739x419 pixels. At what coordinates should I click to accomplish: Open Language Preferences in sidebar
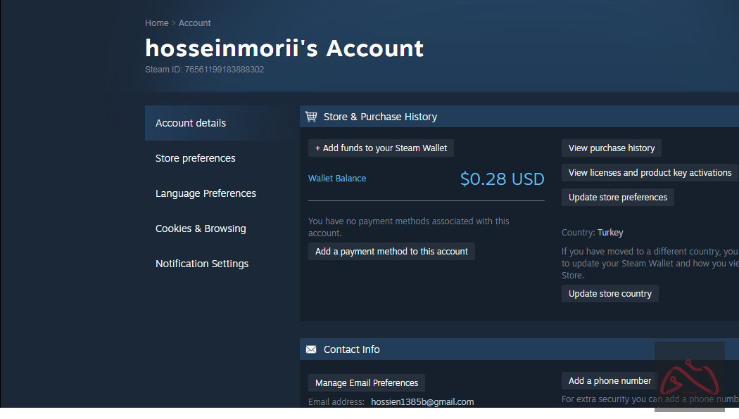206,193
